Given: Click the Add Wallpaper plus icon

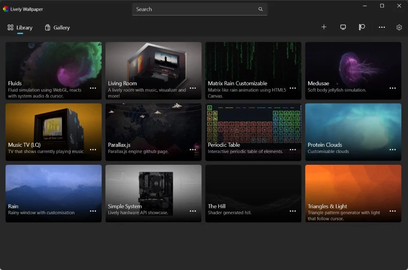Looking at the screenshot, I should (324, 27).
